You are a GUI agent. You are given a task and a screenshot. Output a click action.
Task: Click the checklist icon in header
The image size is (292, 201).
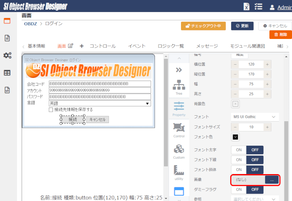pos(258,7)
